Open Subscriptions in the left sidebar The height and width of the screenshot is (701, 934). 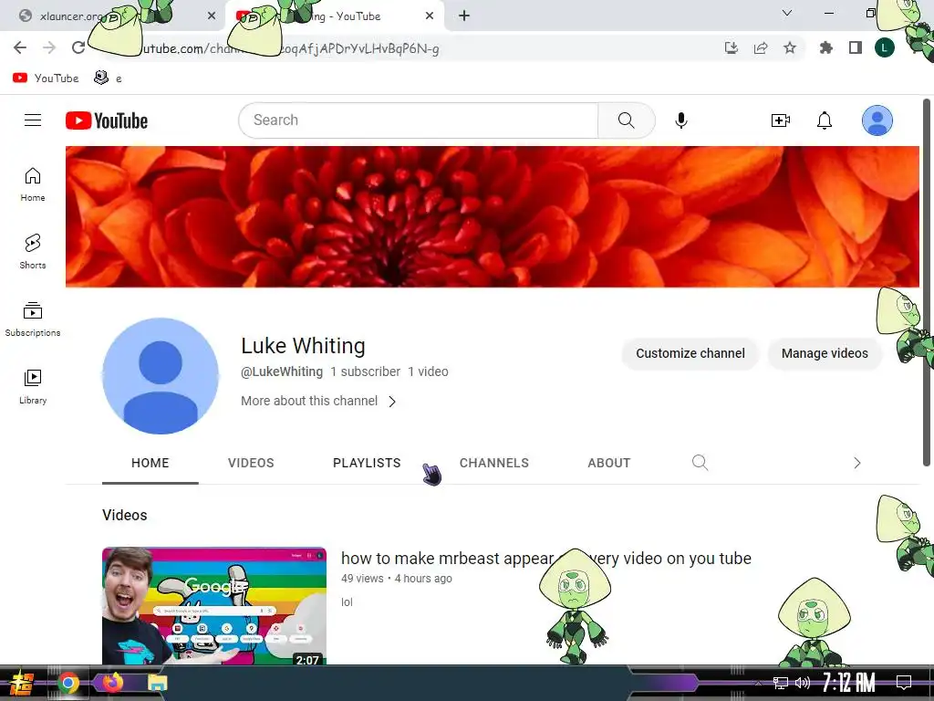click(33, 319)
